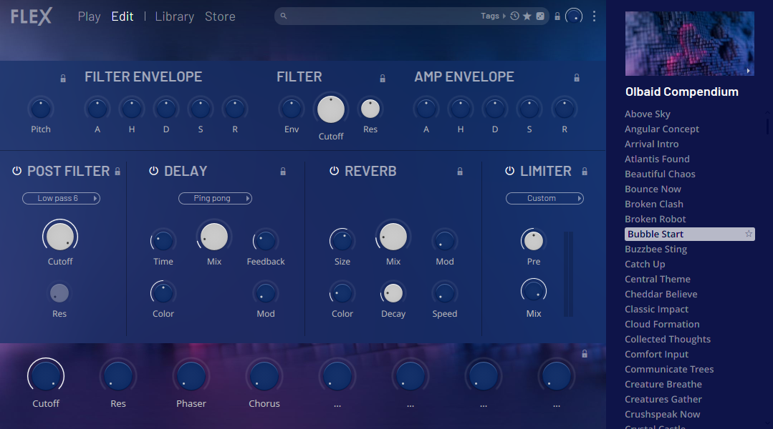Select the Above Sky preset
Image resolution: width=773 pixels, height=429 pixels.
(x=648, y=114)
